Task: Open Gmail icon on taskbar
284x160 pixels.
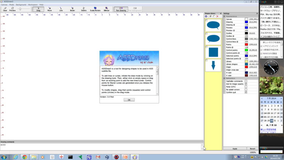Action: click(x=98, y=157)
